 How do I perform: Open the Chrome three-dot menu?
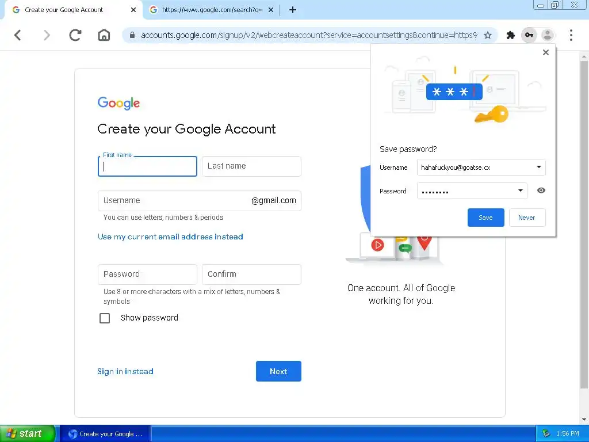[x=571, y=35]
